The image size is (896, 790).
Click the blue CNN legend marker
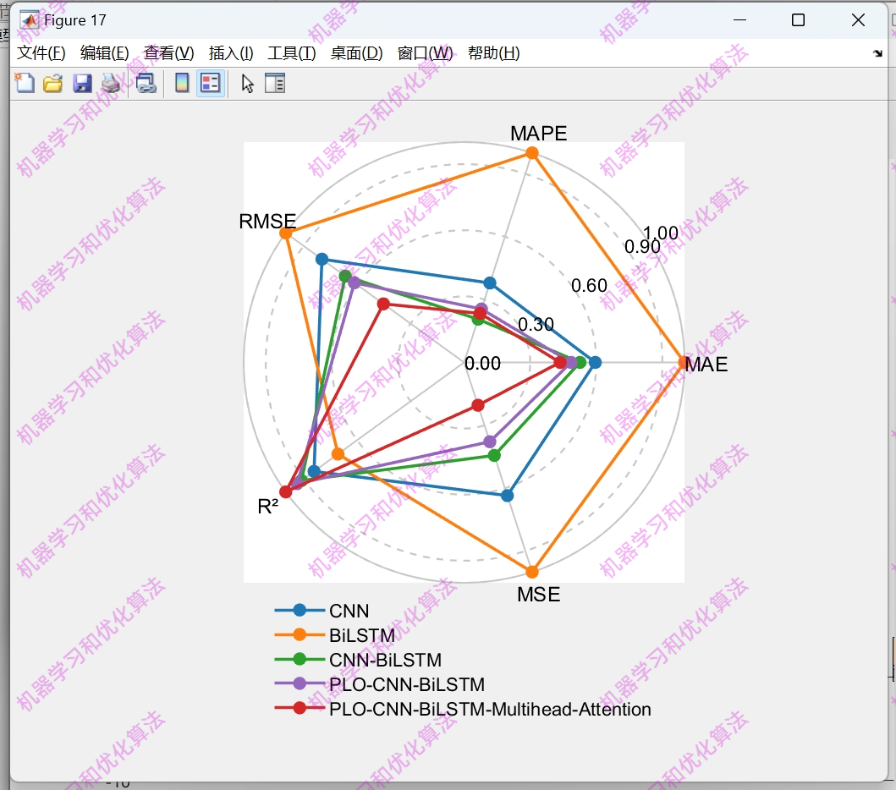pyautogui.click(x=300, y=610)
